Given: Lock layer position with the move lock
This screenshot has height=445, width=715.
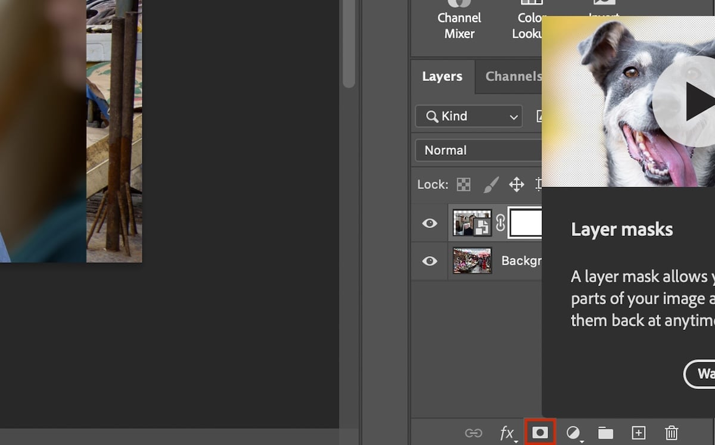Looking at the screenshot, I should pos(517,184).
